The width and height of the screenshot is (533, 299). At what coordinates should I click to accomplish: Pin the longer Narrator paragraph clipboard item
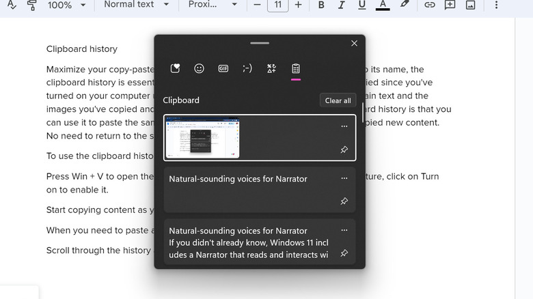pyautogui.click(x=344, y=253)
